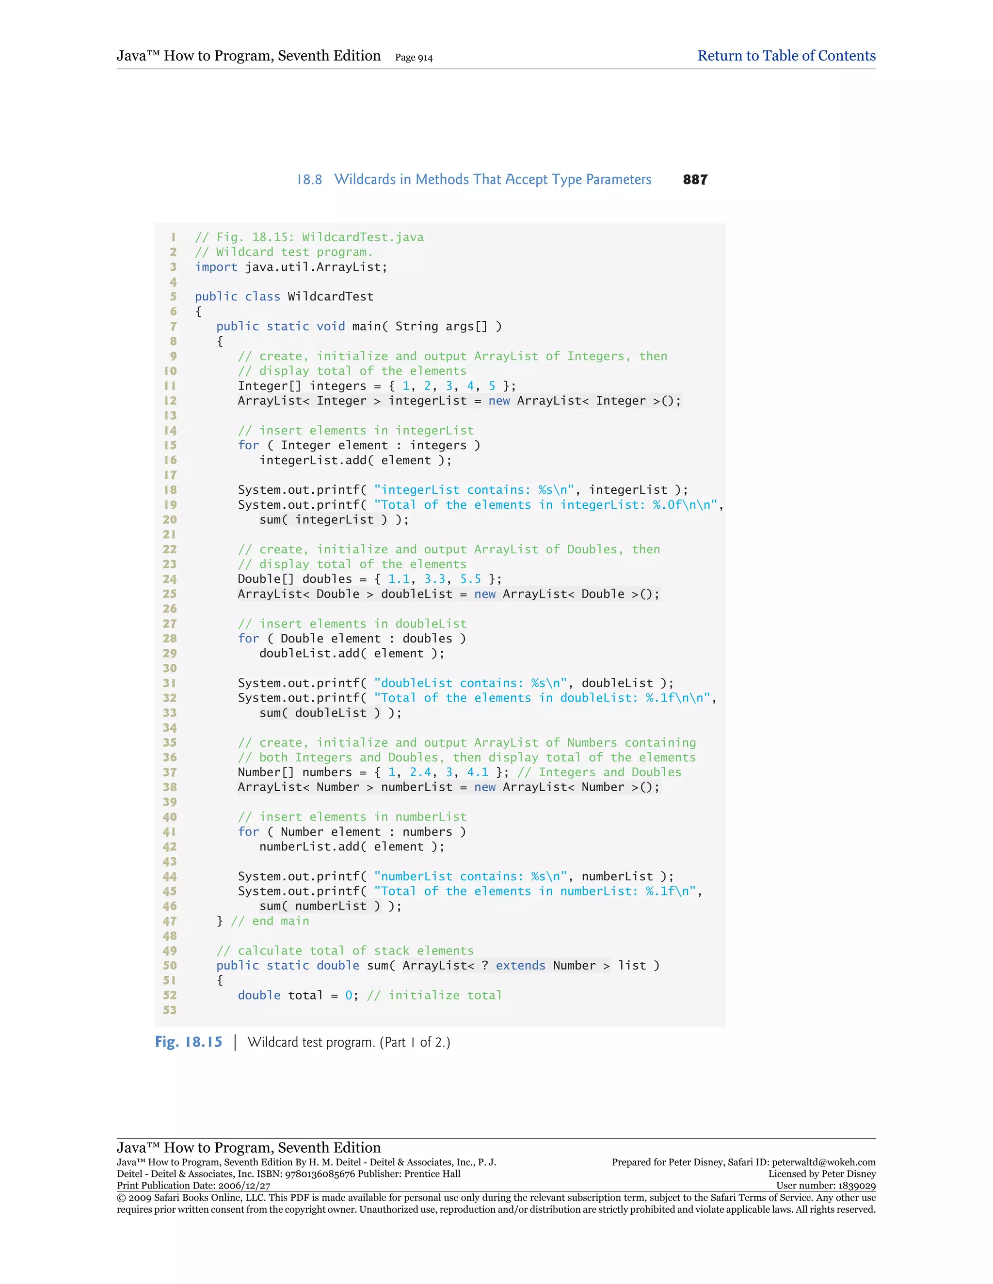Click the Return to Table of Contents link
The image size is (993, 1284).
[x=786, y=56]
